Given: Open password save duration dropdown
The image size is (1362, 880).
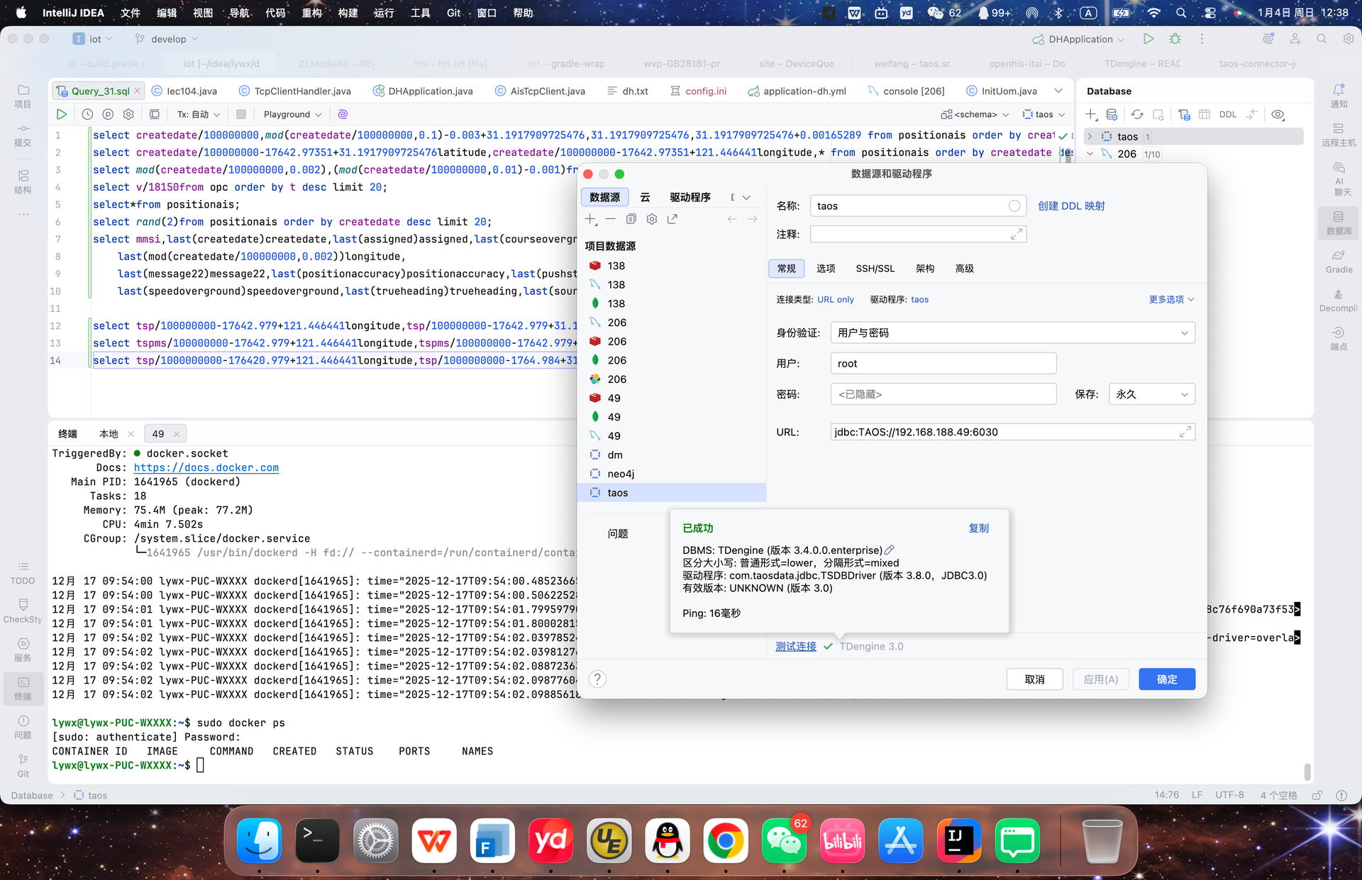Looking at the screenshot, I should (1151, 394).
